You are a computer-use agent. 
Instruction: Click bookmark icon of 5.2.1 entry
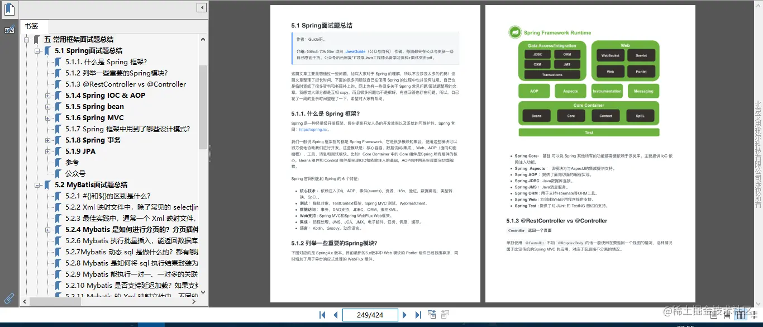click(x=58, y=196)
